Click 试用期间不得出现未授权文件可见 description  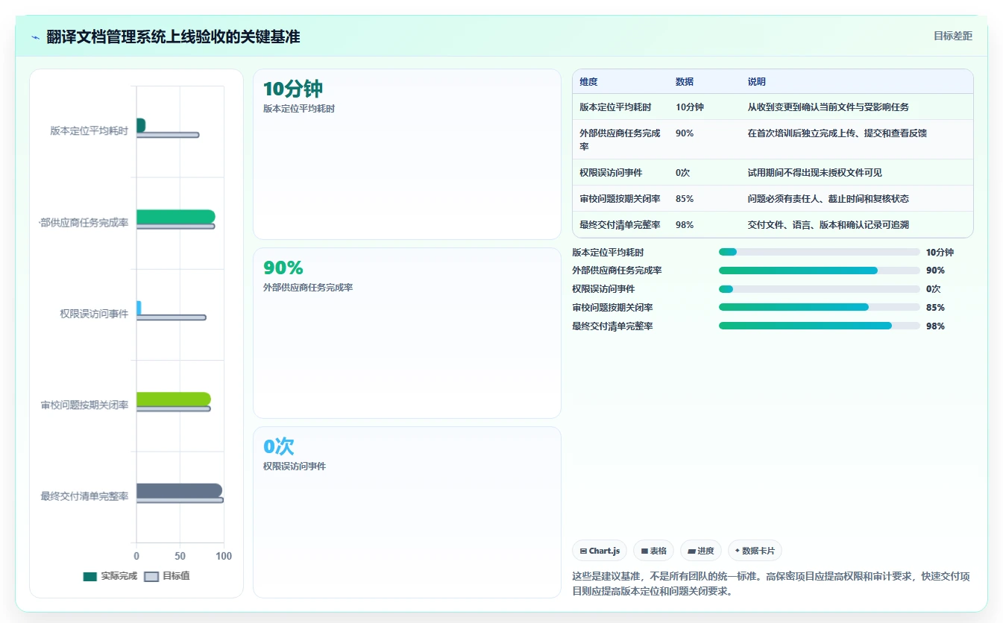(815, 173)
